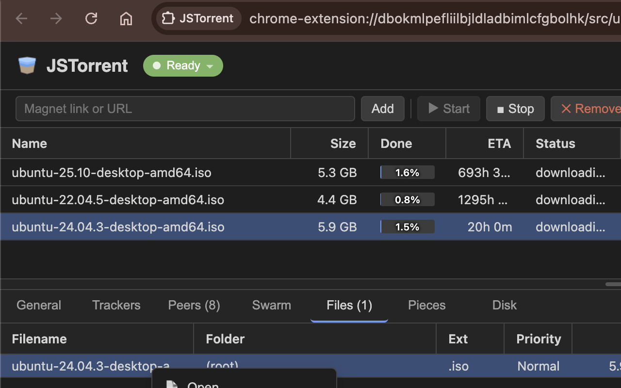Click the browser back arrow
This screenshot has height=388, width=621.
click(x=22, y=19)
